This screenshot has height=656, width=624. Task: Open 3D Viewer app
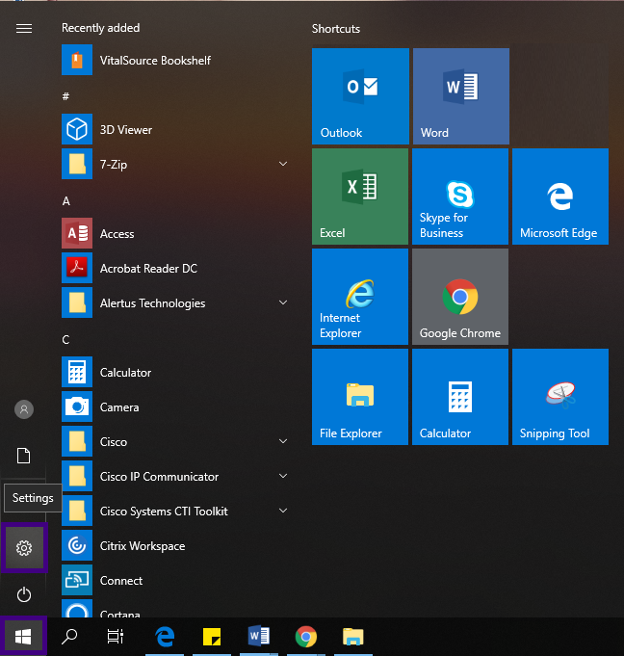(x=175, y=129)
